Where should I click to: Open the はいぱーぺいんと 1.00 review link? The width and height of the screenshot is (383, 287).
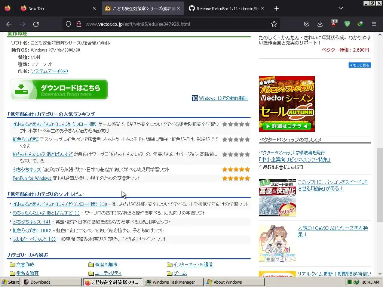(34, 239)
